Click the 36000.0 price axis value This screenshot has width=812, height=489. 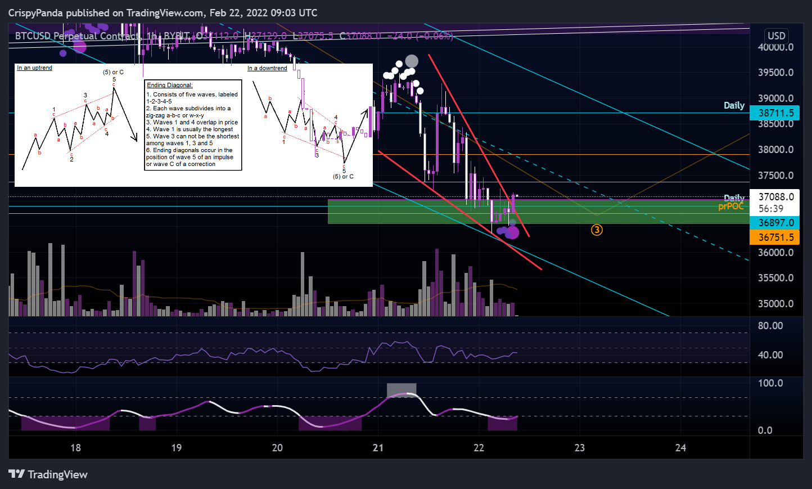click(x=775, y=253)
